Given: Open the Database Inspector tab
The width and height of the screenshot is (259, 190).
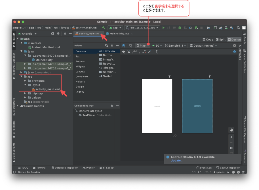Looking at the screenshot, I should pos(65,168).
